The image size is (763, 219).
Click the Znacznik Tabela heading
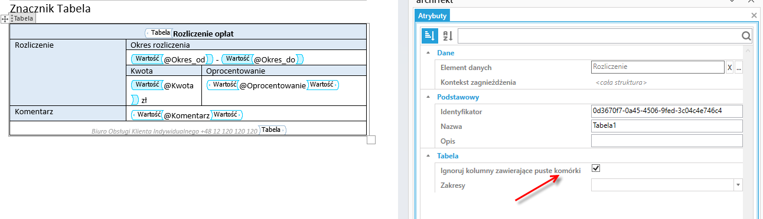pyautogui.click(x=50, y=9)
